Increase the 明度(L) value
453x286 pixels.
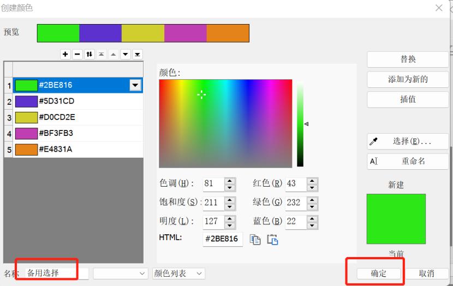(x=230, y=219)
